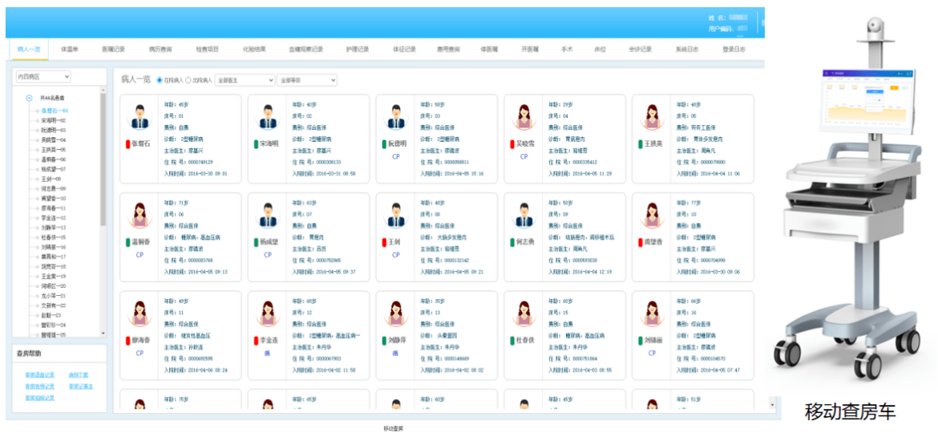Open the 床位 tab
This screenshot has height=441, width=938.
600,49
